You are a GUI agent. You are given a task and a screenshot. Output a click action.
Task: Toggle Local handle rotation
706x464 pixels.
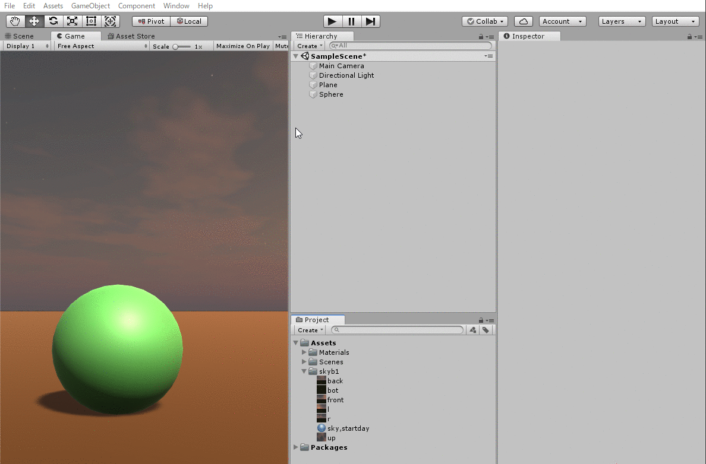click(x=189, y=21)
